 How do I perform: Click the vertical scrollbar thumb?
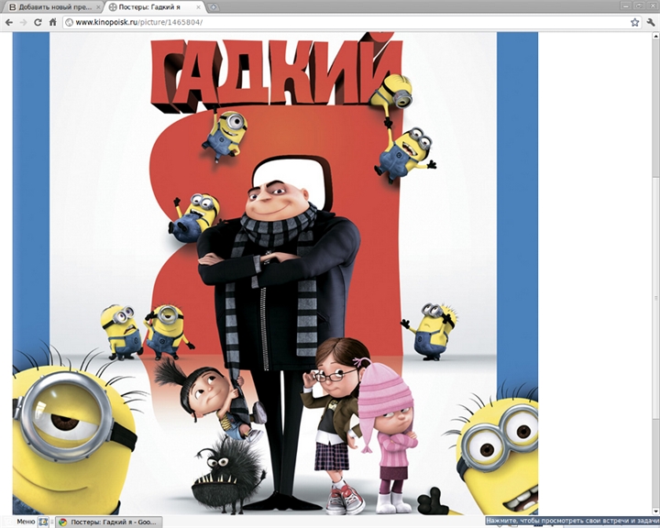(x=655, y=297)
